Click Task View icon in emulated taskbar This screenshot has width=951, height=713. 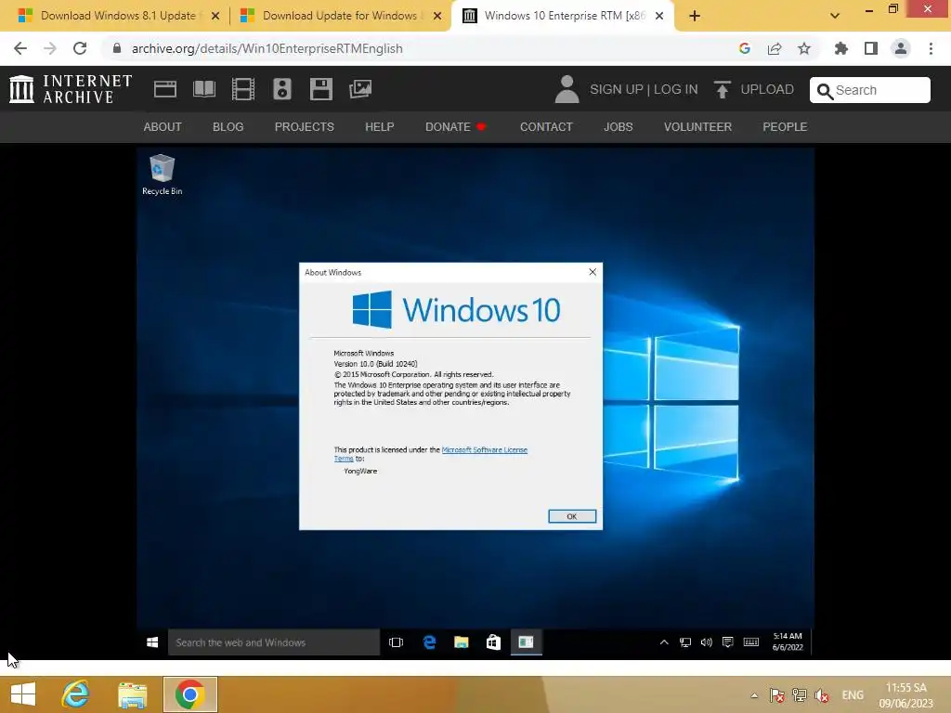pos(396,642)
